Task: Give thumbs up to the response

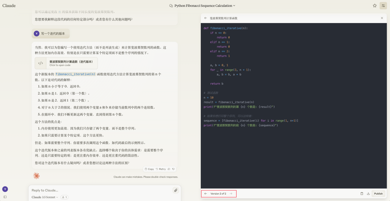Action: [x=169, y=169]
